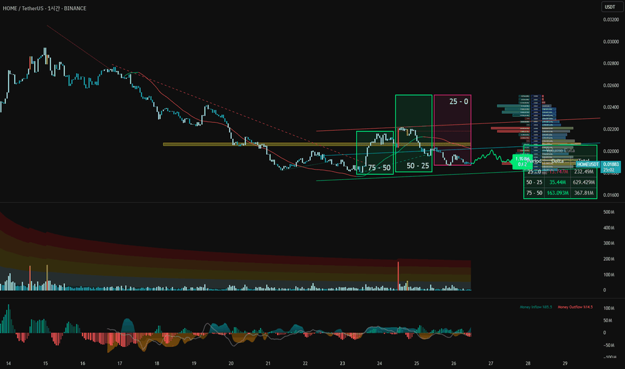625x369 pixels.
Task: Click date 20 on time axis
Action: click(231, 364)
